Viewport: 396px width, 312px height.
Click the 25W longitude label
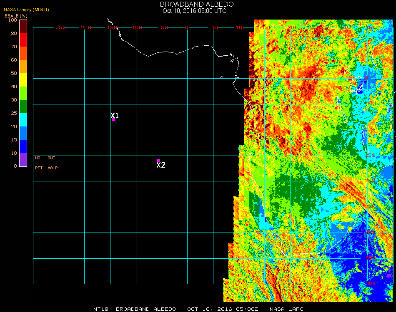coord(60,27)
